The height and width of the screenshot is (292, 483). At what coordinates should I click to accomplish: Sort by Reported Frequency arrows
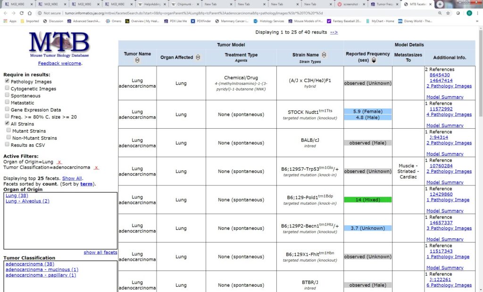click(374, 60)
